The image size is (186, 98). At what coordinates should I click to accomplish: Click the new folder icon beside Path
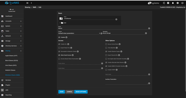(x=61, y=19)
